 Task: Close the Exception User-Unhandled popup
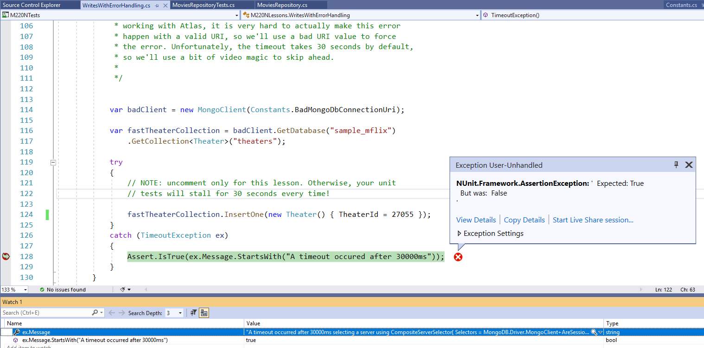tap(689, 165)
